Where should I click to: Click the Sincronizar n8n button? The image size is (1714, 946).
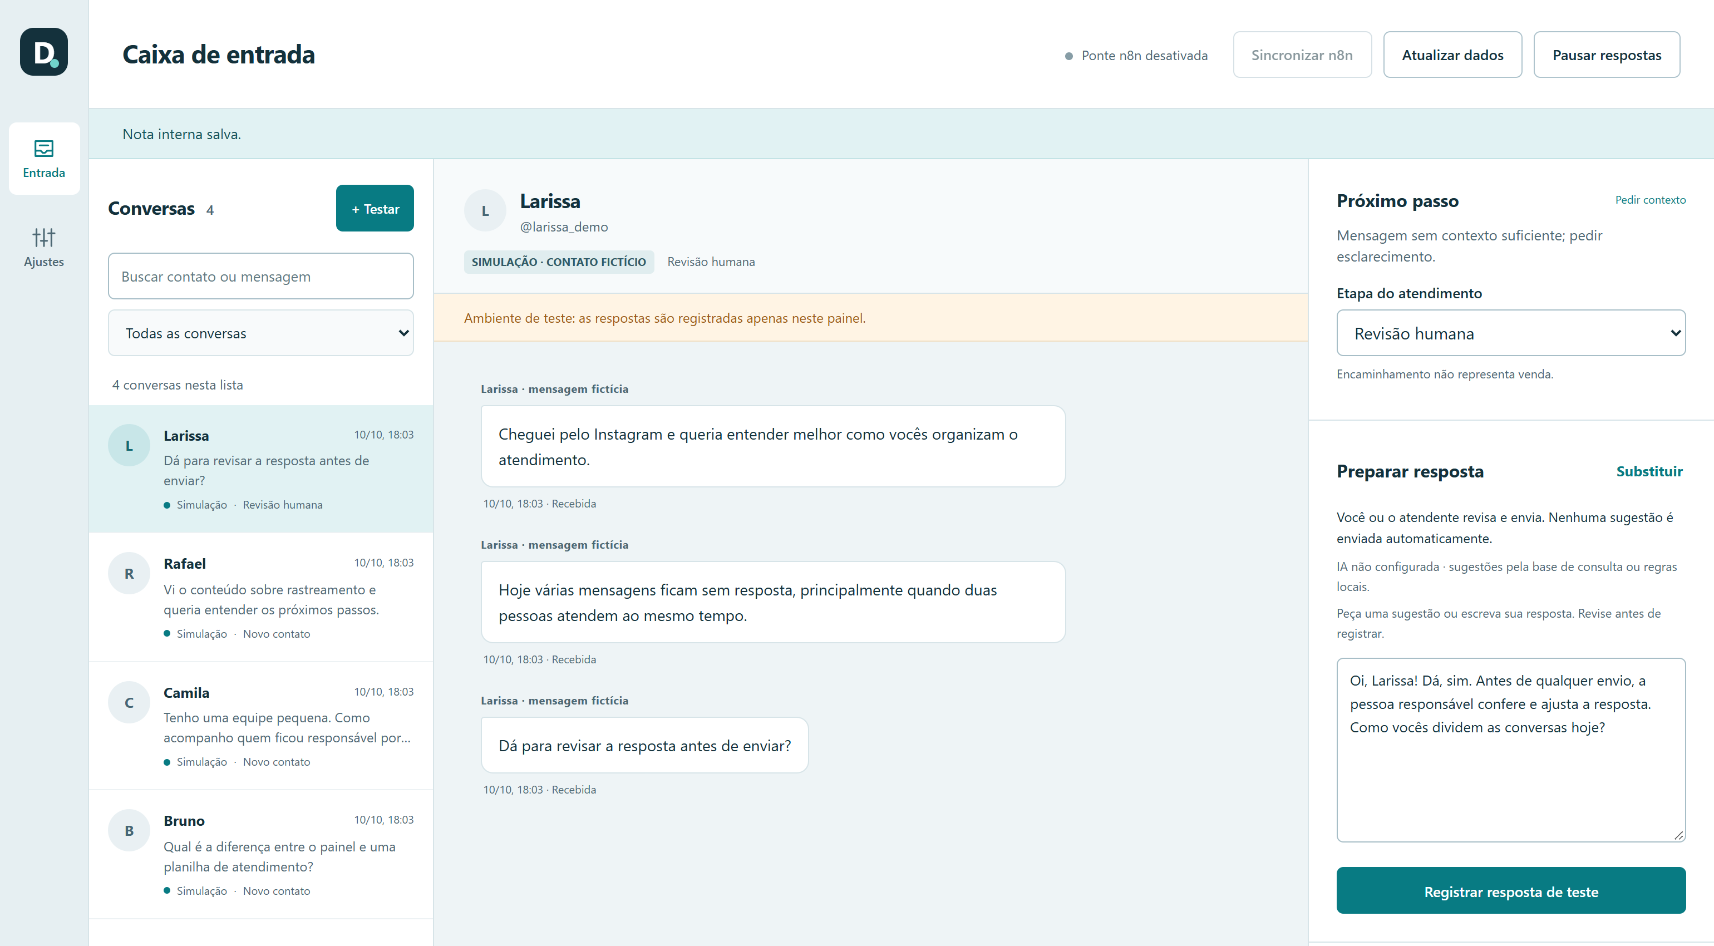tap(1302, 55)
